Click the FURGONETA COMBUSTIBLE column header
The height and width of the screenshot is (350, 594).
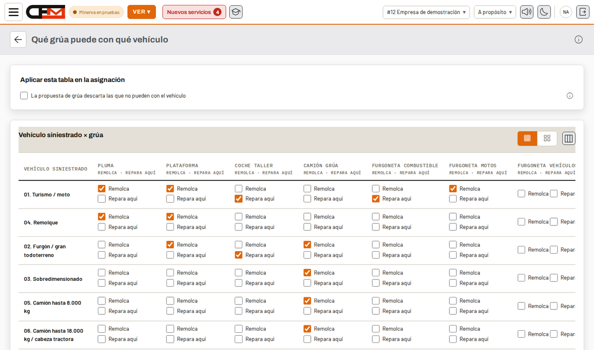click(405, 166)
